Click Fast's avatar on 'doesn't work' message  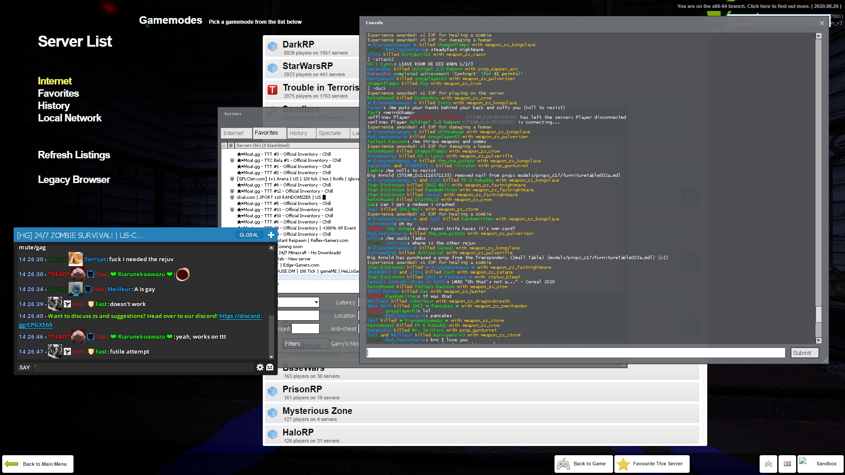[55, 304]
